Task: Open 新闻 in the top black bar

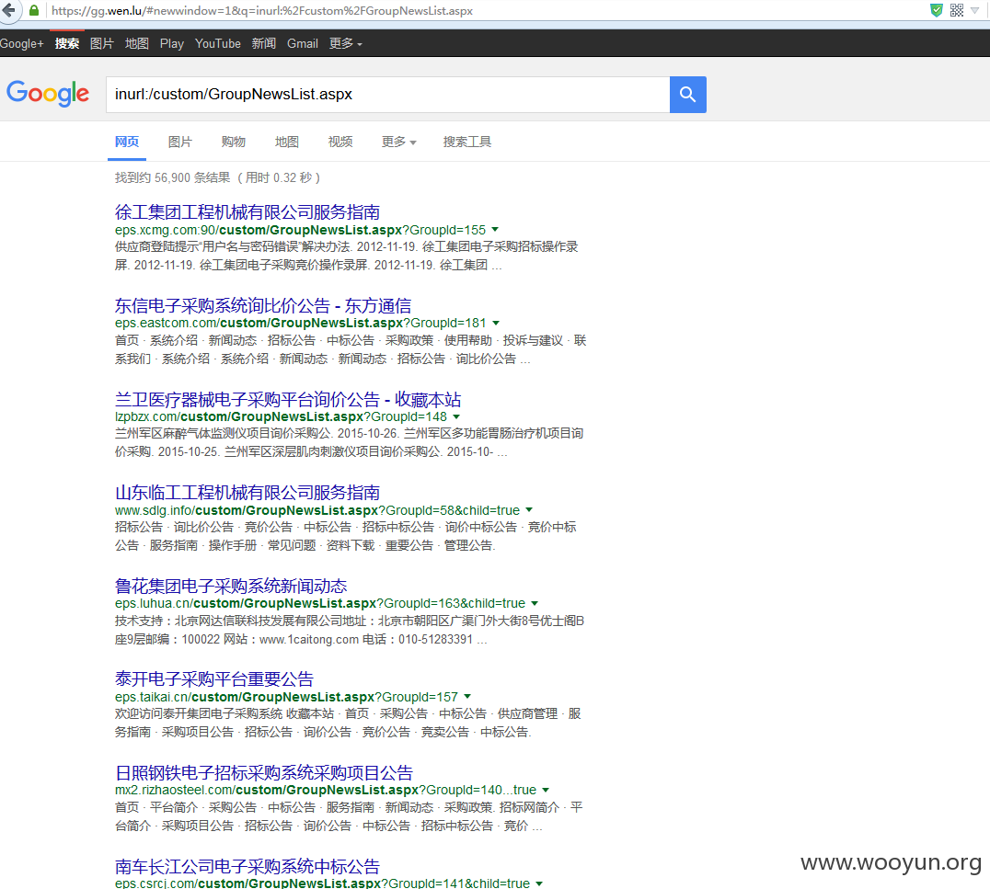Action: (x=264, y=43)
